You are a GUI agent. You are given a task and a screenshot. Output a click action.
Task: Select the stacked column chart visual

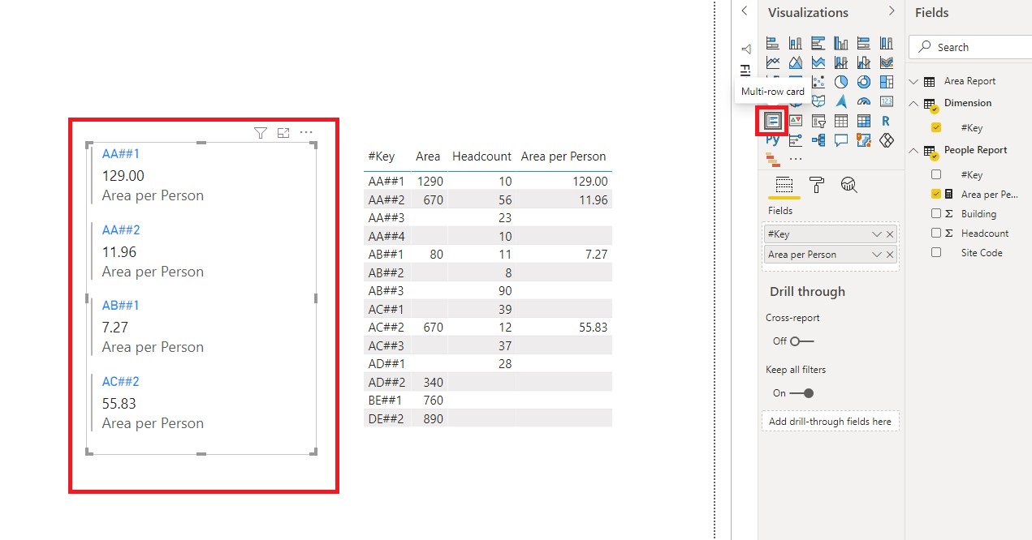point(796,43)
